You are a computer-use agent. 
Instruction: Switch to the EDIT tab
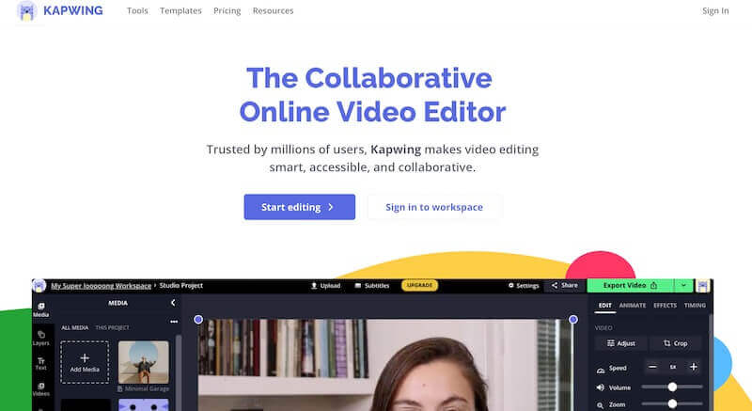tap(604, 306)
